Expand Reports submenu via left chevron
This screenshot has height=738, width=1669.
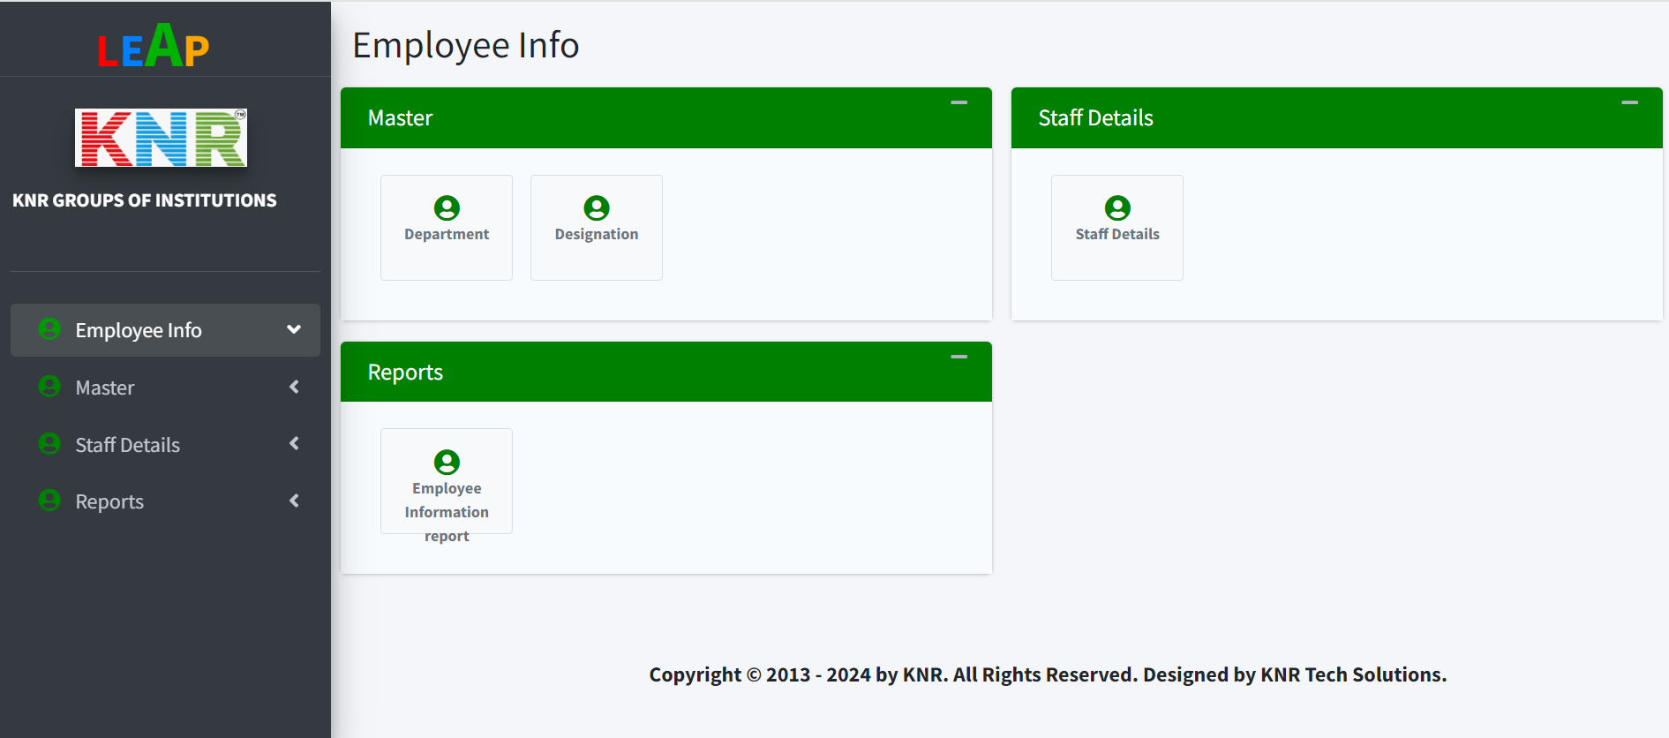pos(294,501)
